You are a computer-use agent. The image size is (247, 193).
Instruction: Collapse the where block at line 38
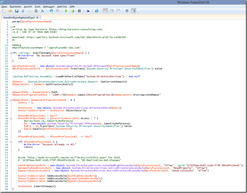pyautogui.click(x=11, y=119)
